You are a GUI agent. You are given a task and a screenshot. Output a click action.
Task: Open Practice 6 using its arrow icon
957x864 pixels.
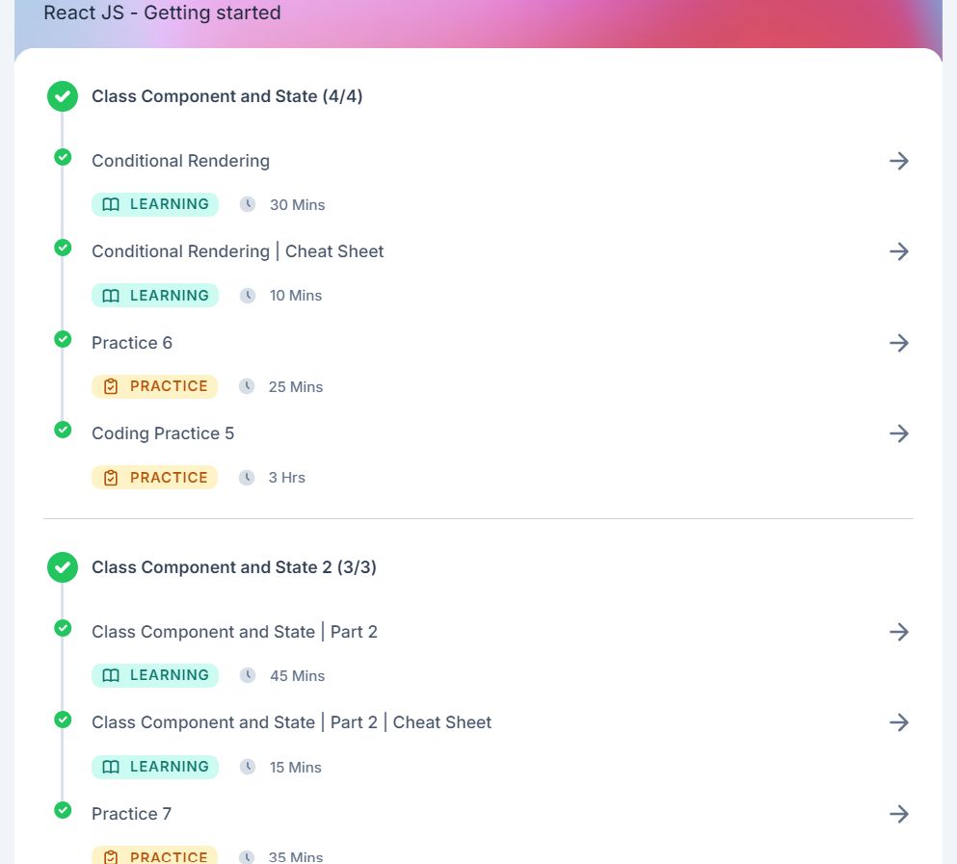coord(899,343)
